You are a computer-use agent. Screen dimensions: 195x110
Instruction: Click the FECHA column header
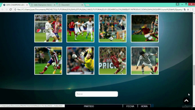pyautogui.click(x=130, y=106)
